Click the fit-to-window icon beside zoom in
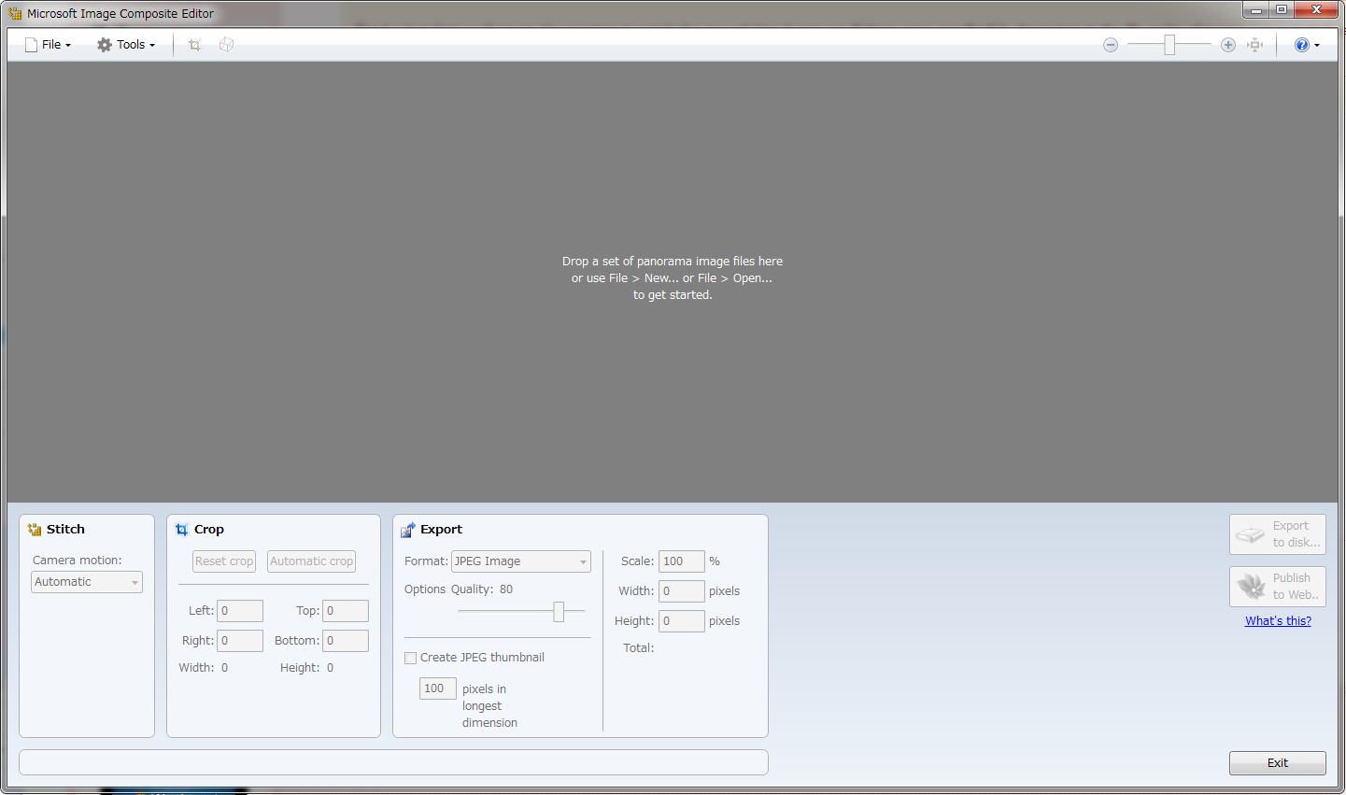The image size is (1346, 795). pyautogui.click(x=1255, y=45)
